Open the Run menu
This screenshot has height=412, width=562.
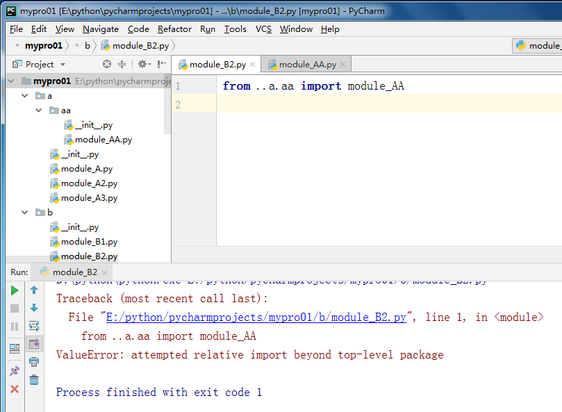(x=208, y=29)
